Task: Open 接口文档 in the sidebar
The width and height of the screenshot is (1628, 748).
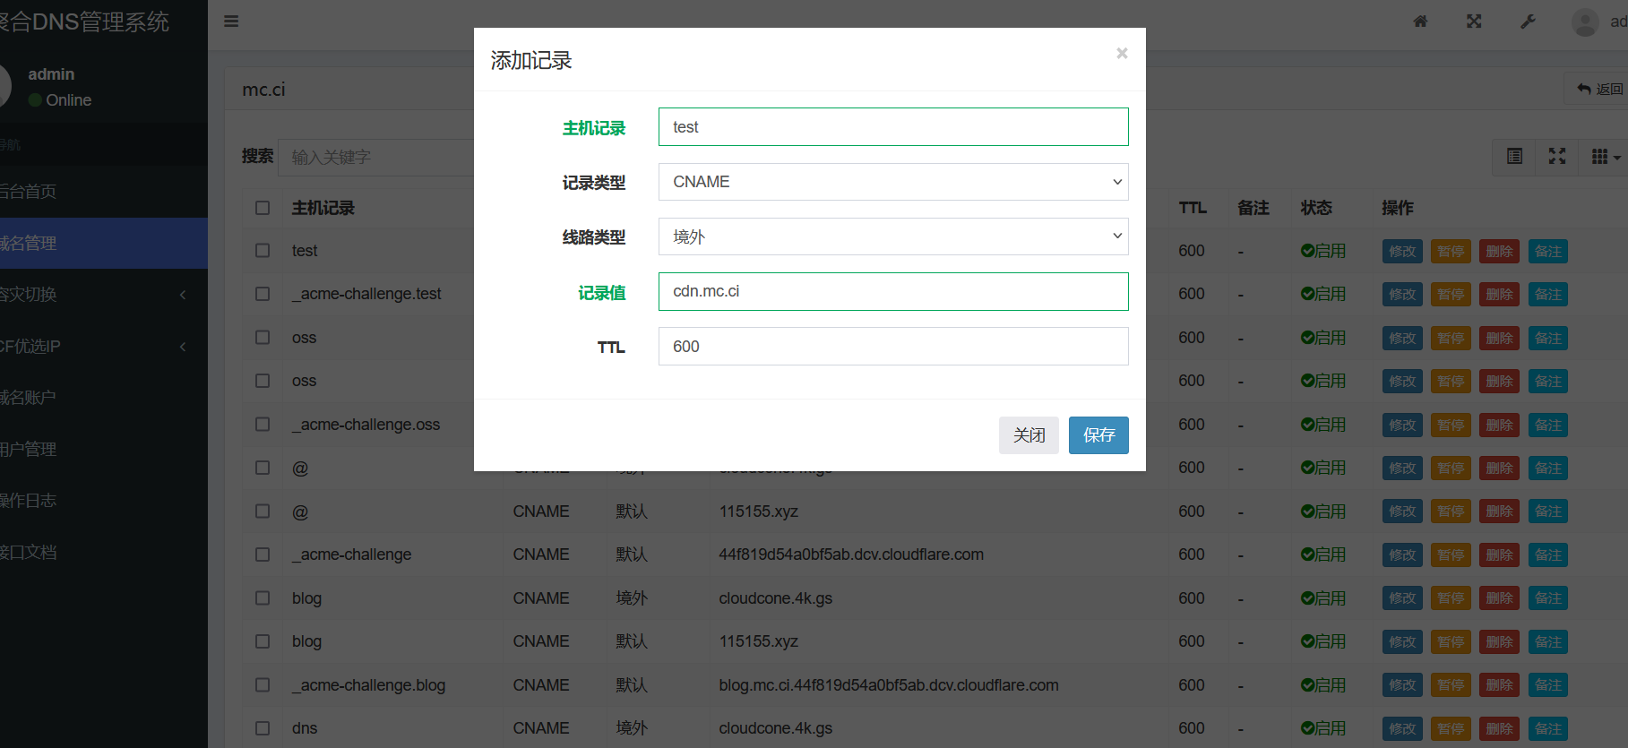Action: (104, 552)
